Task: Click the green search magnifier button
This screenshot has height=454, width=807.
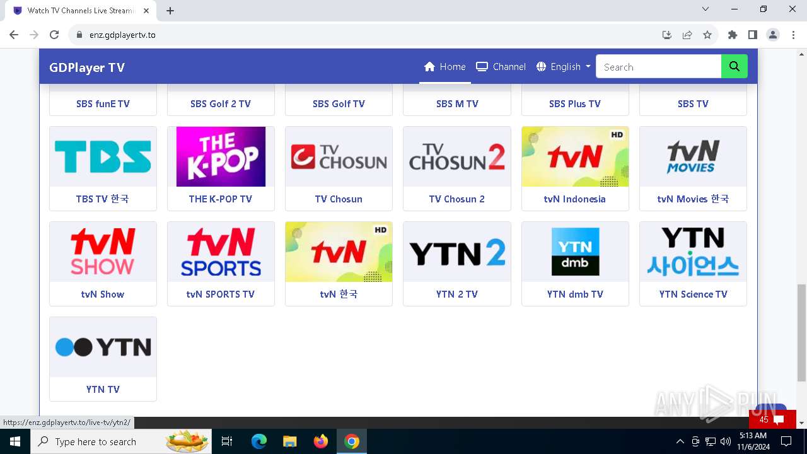Action: pyautogui.click(x=734, y=66)
